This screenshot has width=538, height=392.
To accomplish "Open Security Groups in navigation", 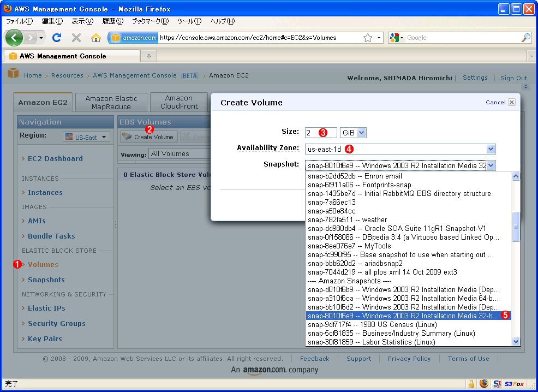I will click(x=57, y=323).
